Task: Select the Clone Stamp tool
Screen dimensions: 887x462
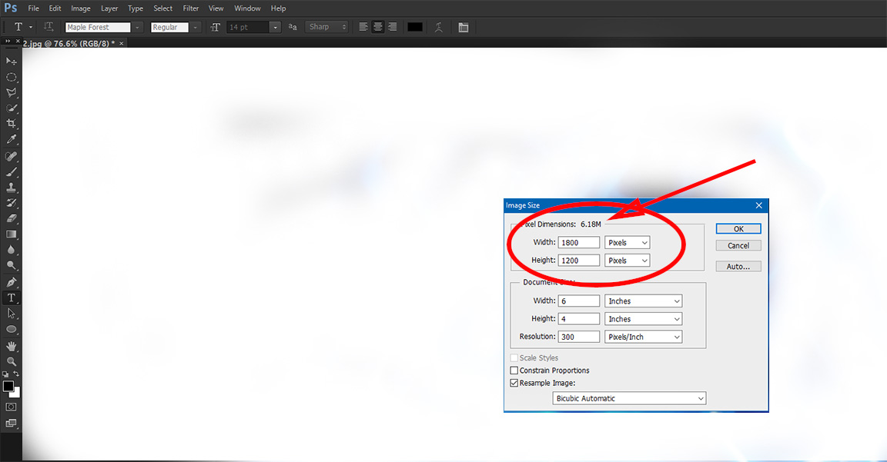Action: tap(11, 187)
